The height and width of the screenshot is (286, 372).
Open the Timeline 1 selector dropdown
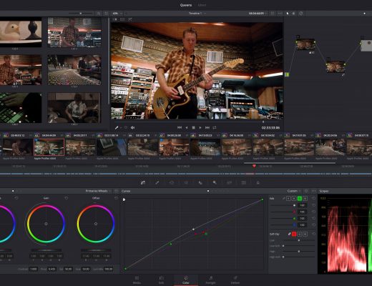197,14
